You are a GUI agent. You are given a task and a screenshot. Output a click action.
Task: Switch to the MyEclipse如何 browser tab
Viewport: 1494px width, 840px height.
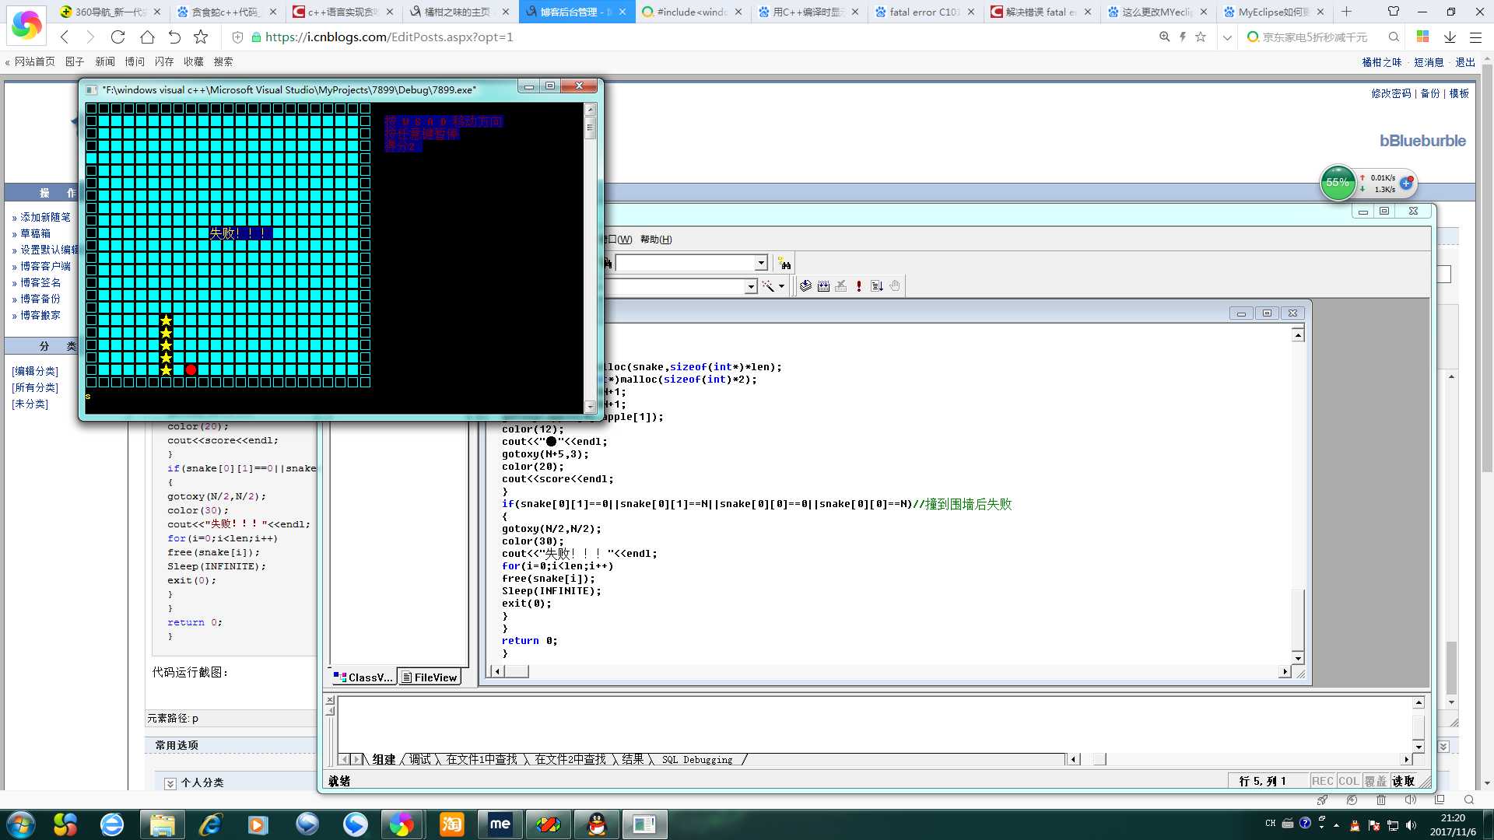tap(1273, 12)
